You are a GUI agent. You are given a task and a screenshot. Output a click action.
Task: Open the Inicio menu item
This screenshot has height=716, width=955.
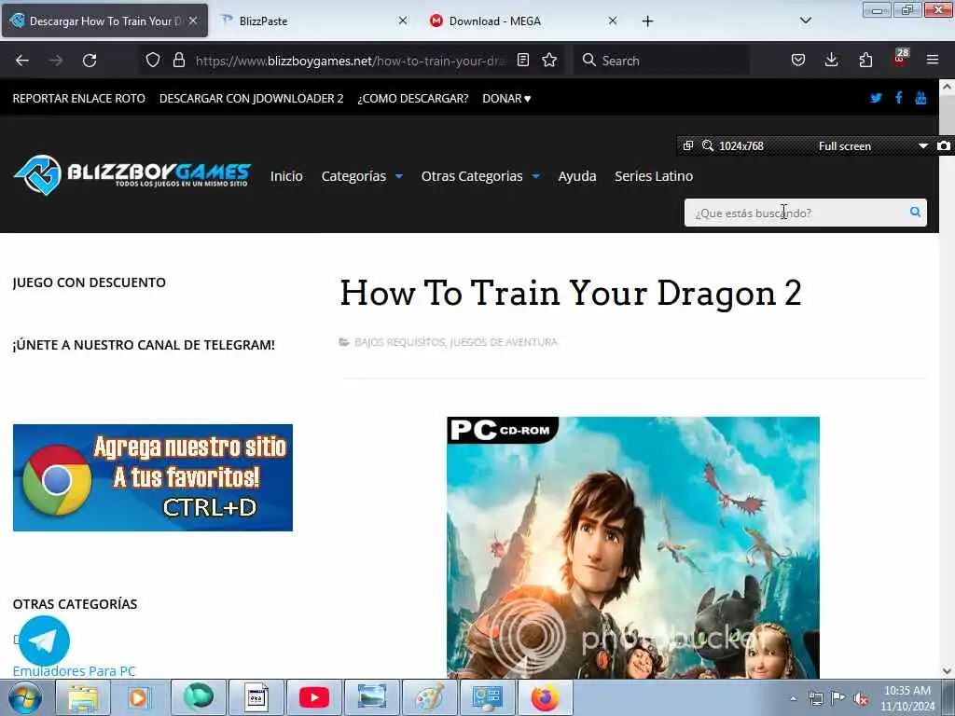coord(286,176)
